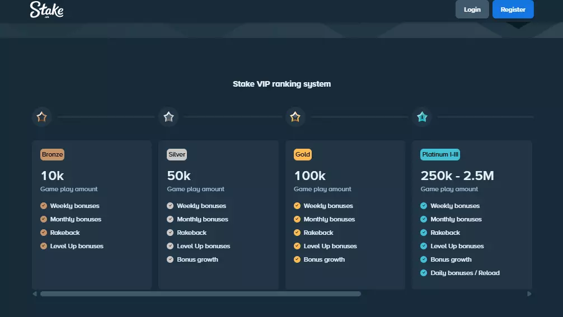Click 'Rakeback' text in Platinum card

click(445, 233)
